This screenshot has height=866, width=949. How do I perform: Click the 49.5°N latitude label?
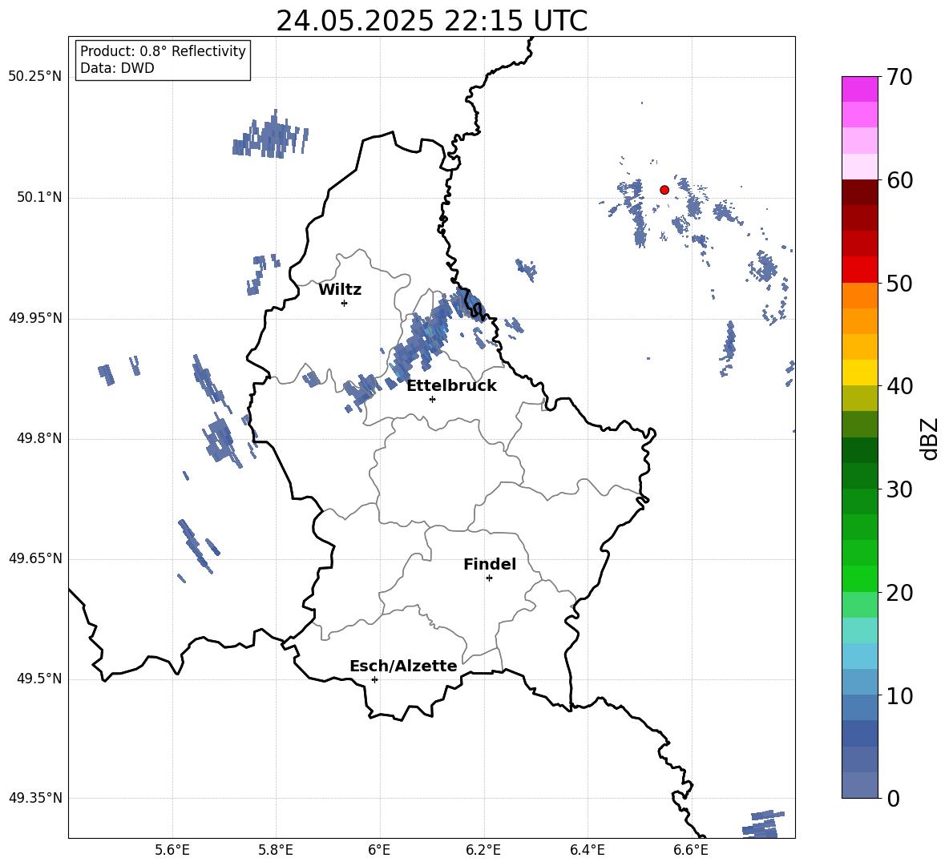click(x=39, y=679)
